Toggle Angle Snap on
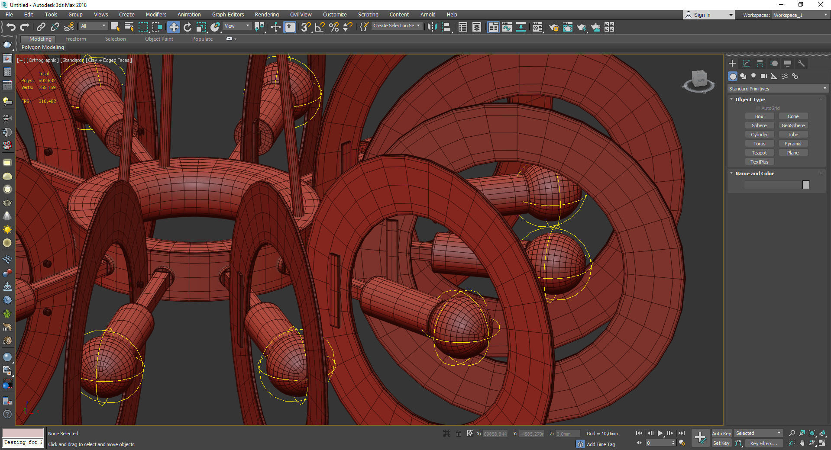Screen dimensions: 831x450 320,27
